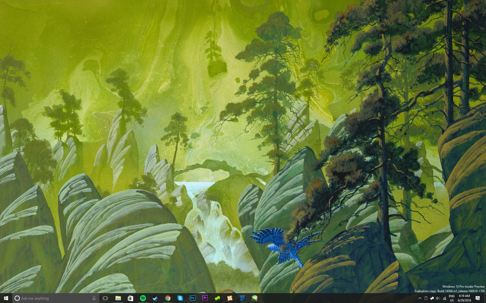Switch to Google Chrome on the taskbar

[x=168, y=298]
